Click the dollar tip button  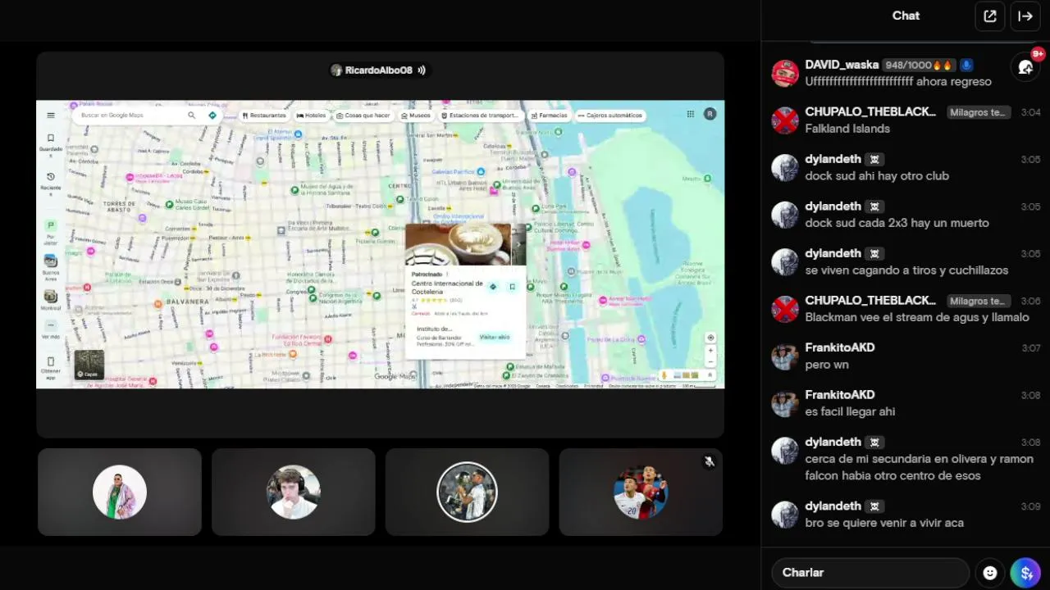point(1025,573)
